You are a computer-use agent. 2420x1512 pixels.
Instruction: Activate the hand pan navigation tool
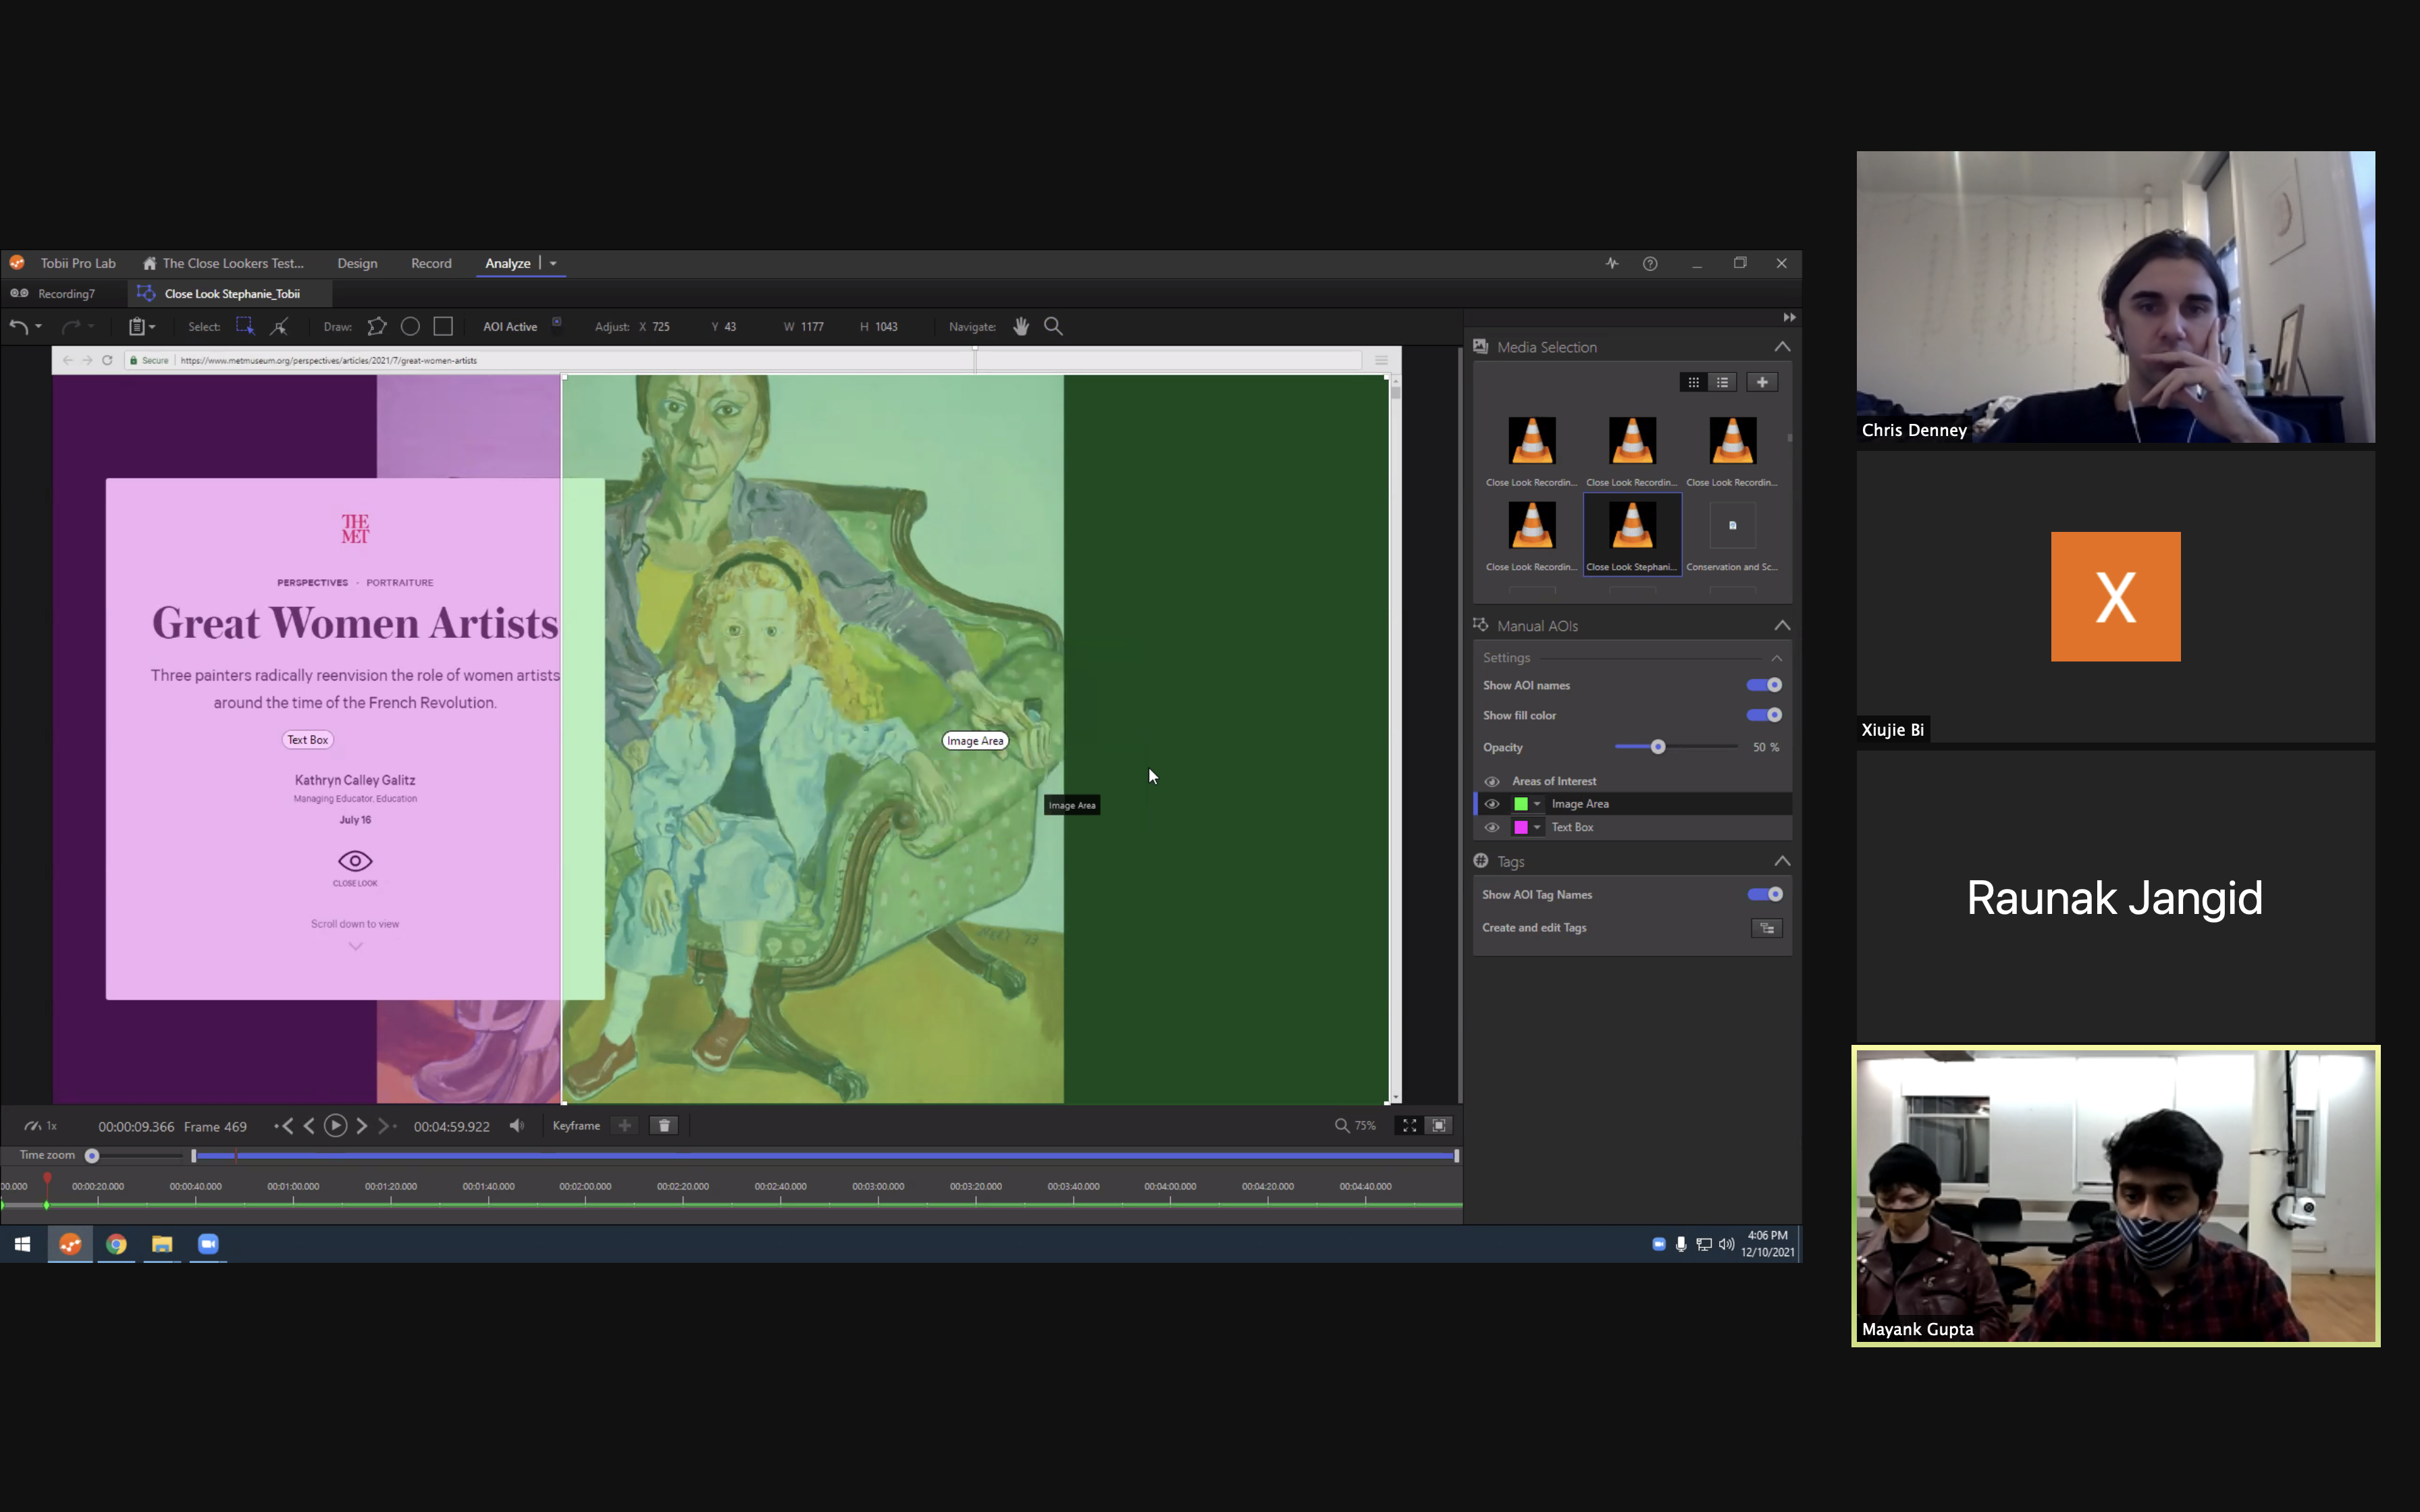1021,326
